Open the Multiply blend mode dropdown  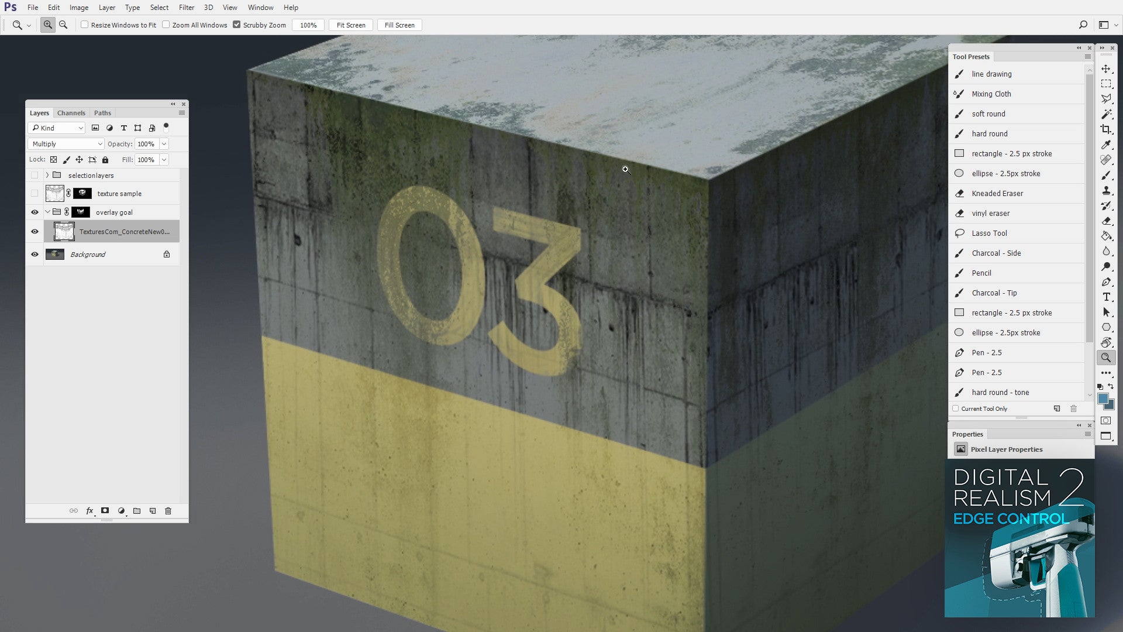[66, 143]
